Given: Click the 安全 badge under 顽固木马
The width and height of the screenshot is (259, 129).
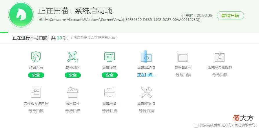Looking at the screenshot, I should click(36, 75).
